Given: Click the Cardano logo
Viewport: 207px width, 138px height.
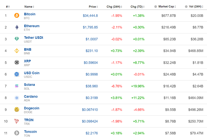Looking at the screenshot, I should pyautogui.click(x=17, y=98).
